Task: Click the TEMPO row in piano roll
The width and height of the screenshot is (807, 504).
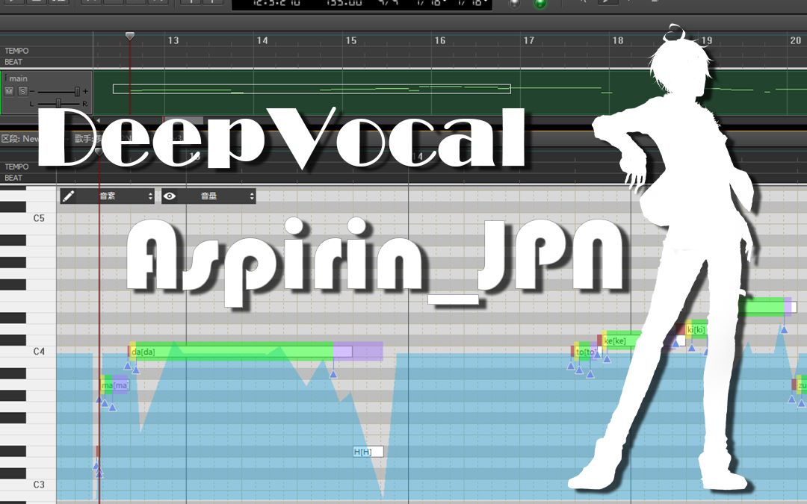Action: [x=17, y=167]
